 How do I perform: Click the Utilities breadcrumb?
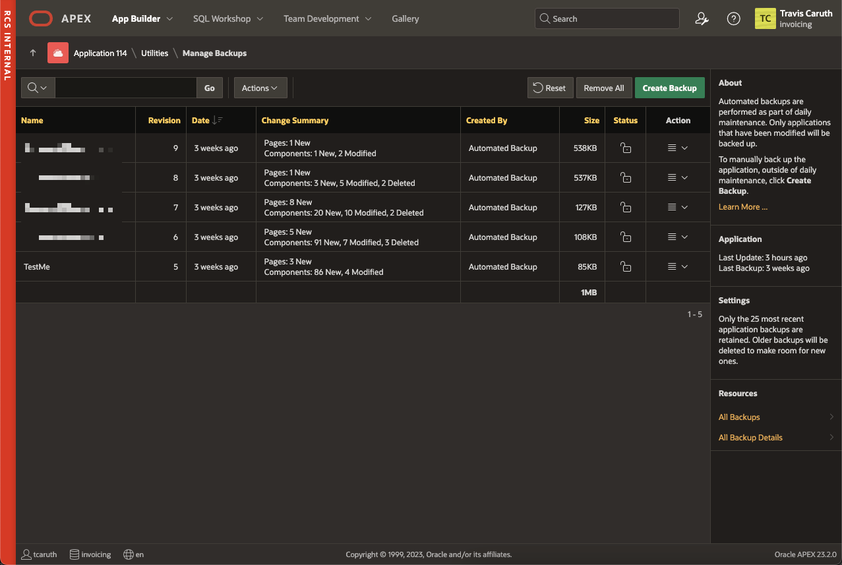pyautogui.click(x=155, y=53)
